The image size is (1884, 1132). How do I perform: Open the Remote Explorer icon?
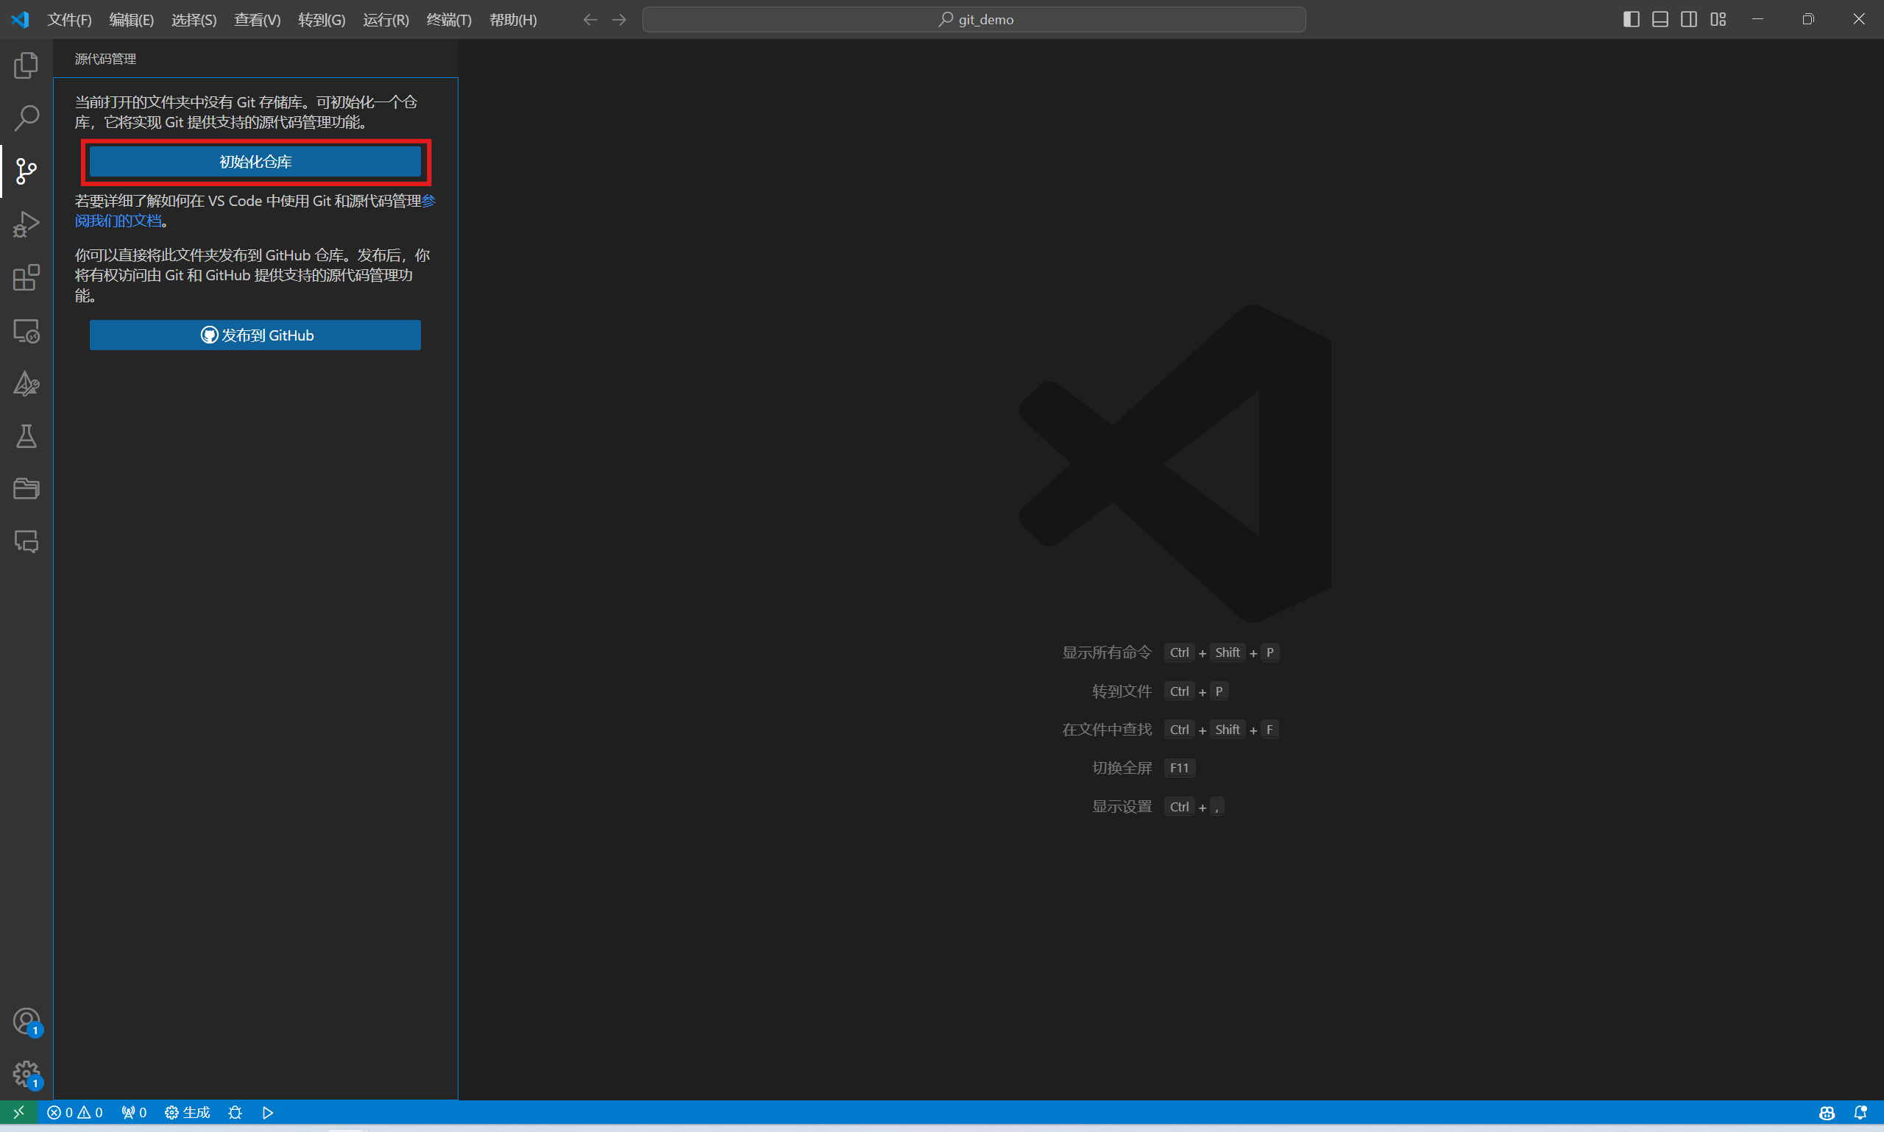coord(26,331)
